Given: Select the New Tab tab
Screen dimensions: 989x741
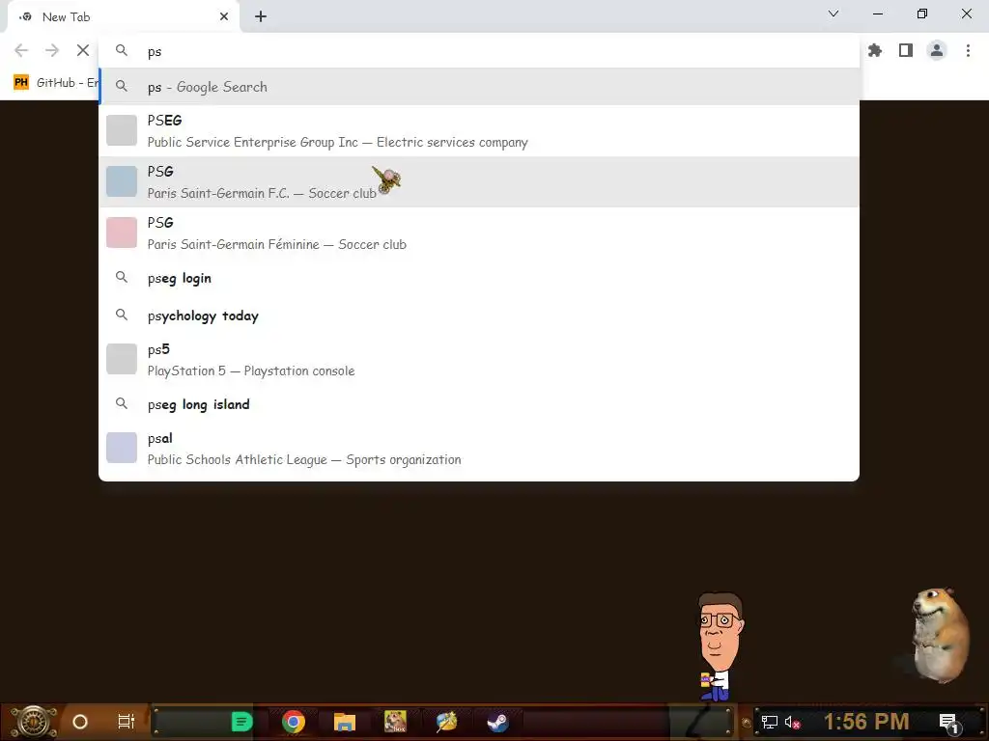Looking at the screenshot, I should (x=123, y=17).
